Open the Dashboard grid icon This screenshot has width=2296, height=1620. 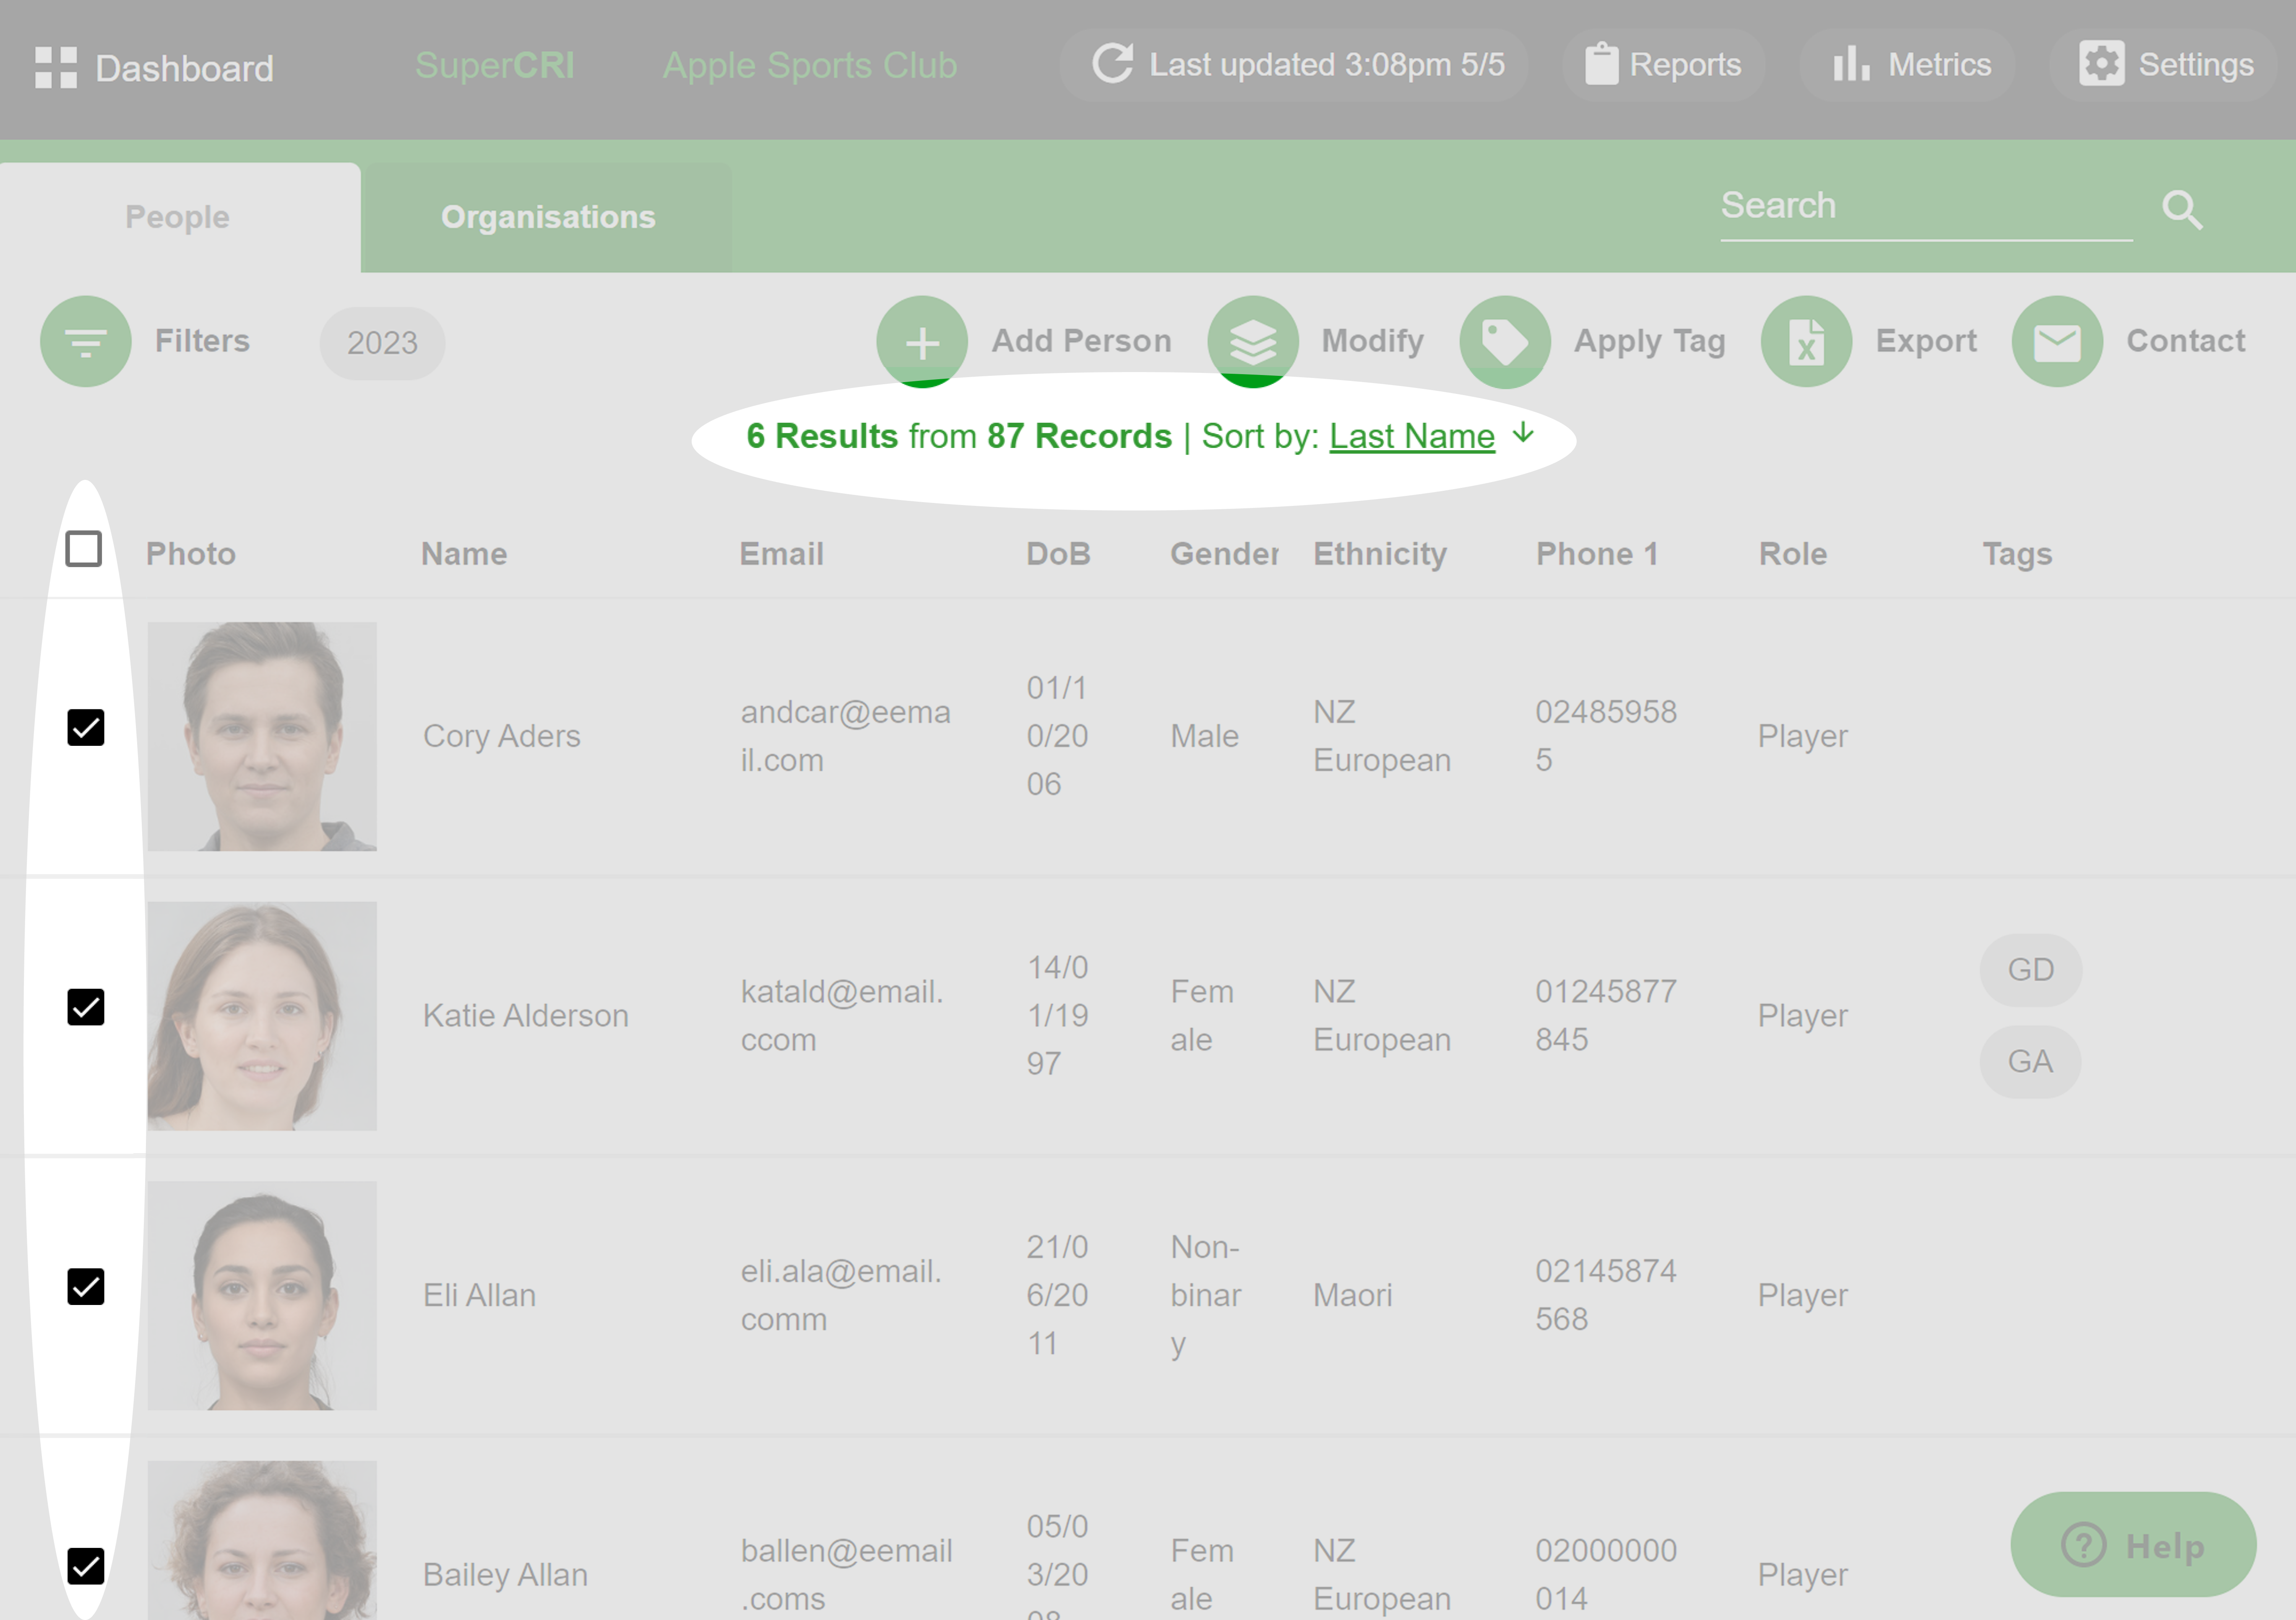pos(56,67)
